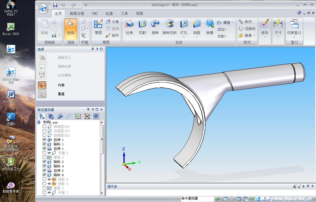Click the sensors icon in 路径查找器 toolbar

[x=78, y=116]
